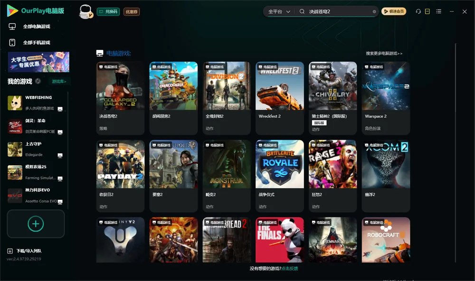The height and width of the screenshot is (281, 475).
Task: Open The Finals game thumbnail
Action: pyautogui.click(x=280, y=240)
